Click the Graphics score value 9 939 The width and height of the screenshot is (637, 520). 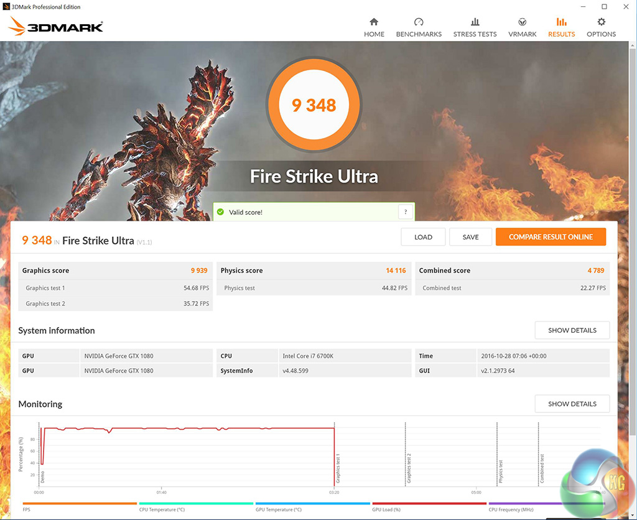(x=199, y=271)
